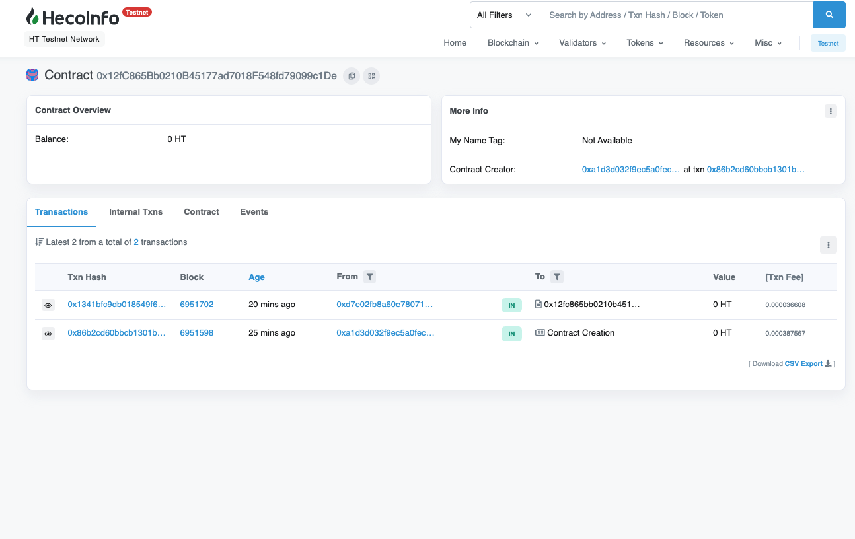
Task: Click contract file icon beside 0x12fc865bb0210b451
Action: (538, 305)
